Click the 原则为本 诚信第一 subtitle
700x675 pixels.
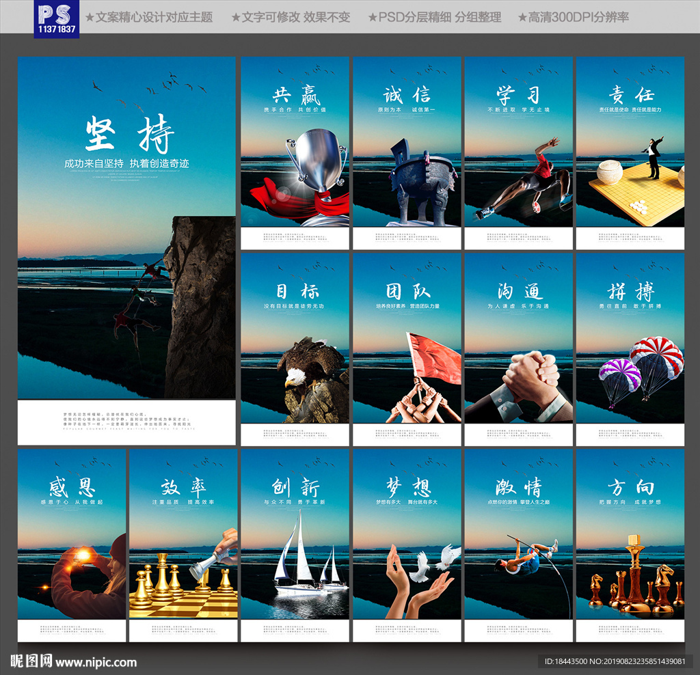point(407,110)
